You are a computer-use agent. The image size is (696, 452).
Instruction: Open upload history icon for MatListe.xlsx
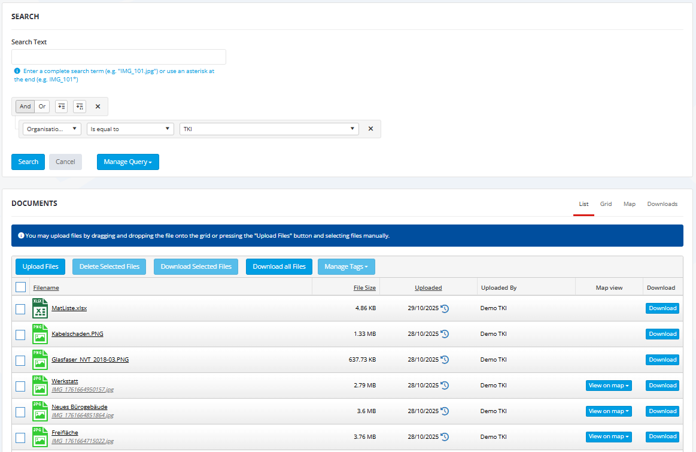[445, 308]
